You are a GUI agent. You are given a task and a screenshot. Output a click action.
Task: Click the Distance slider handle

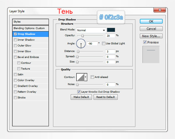coord(78,51)
